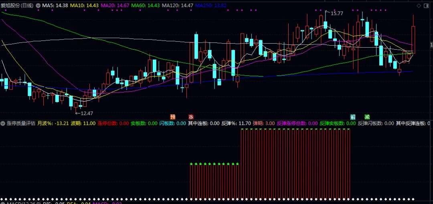The image size is (433, 204).
Task: Click the red 涨 event marker icon
Action: (x=191, y=117)
